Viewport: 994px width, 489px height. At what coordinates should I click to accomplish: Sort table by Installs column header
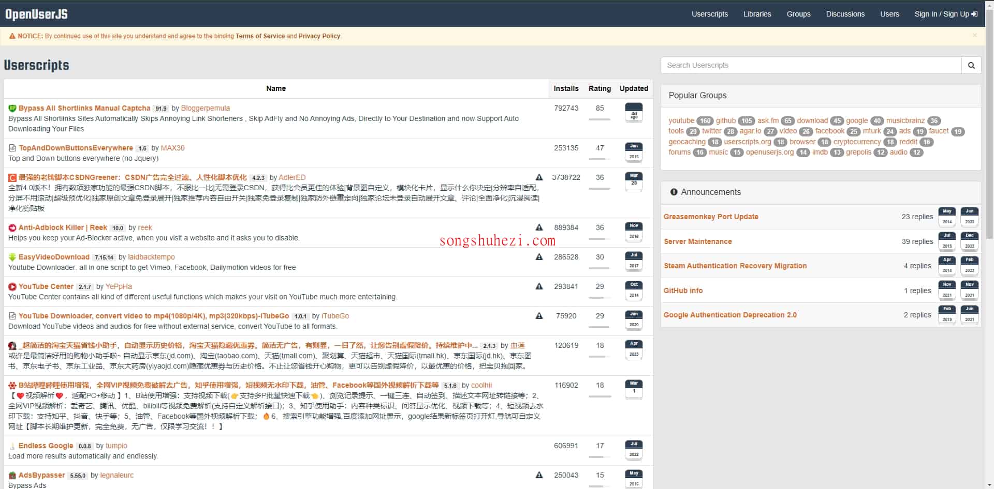tap(566, 88)
